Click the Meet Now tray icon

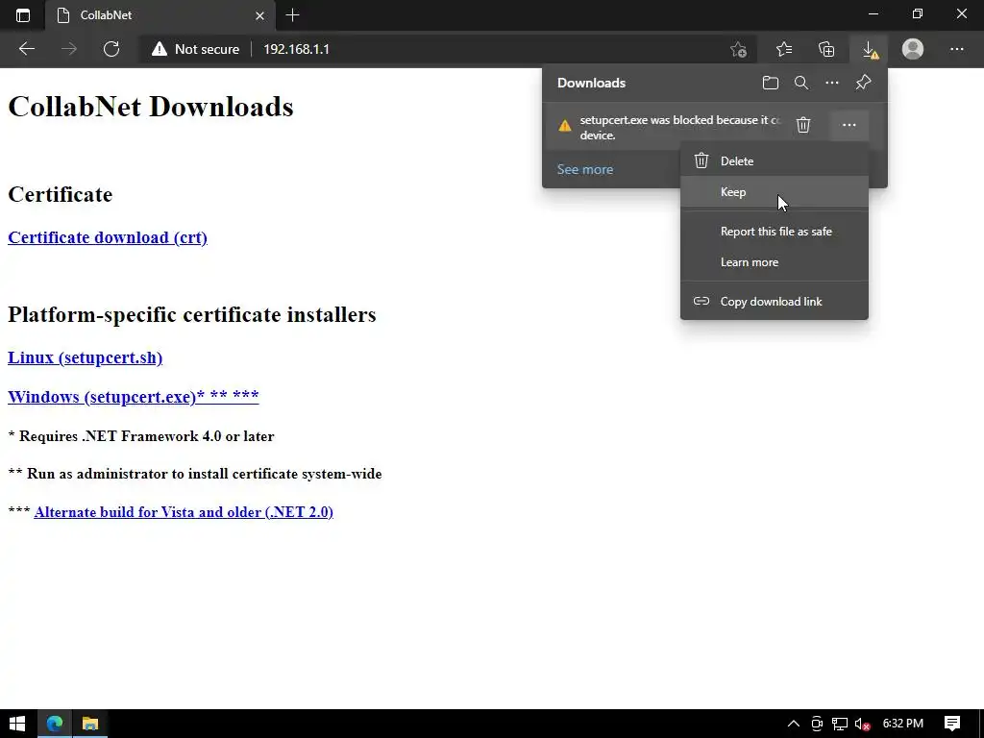817,724
